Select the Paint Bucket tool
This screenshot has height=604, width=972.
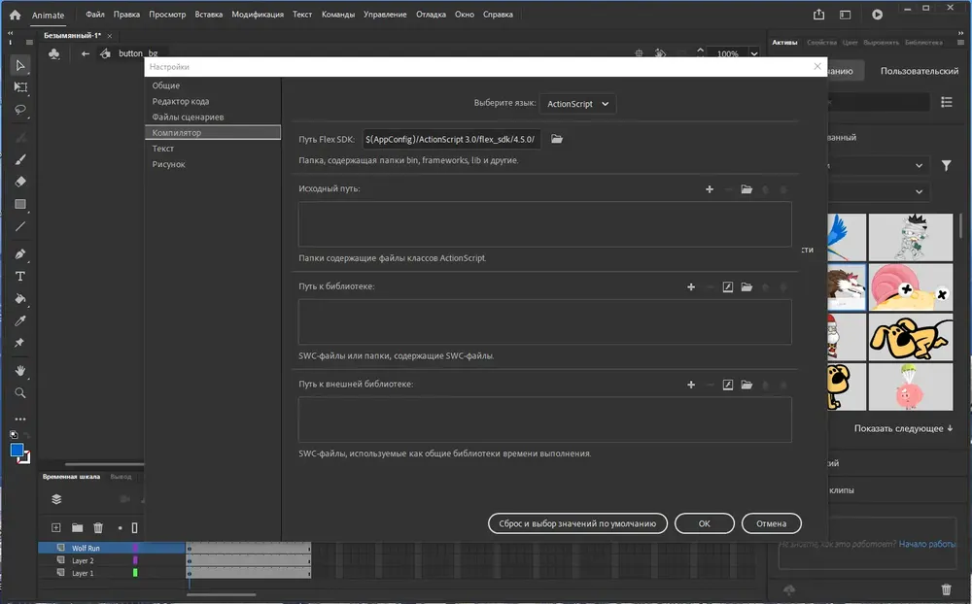[x=20, y=298]
